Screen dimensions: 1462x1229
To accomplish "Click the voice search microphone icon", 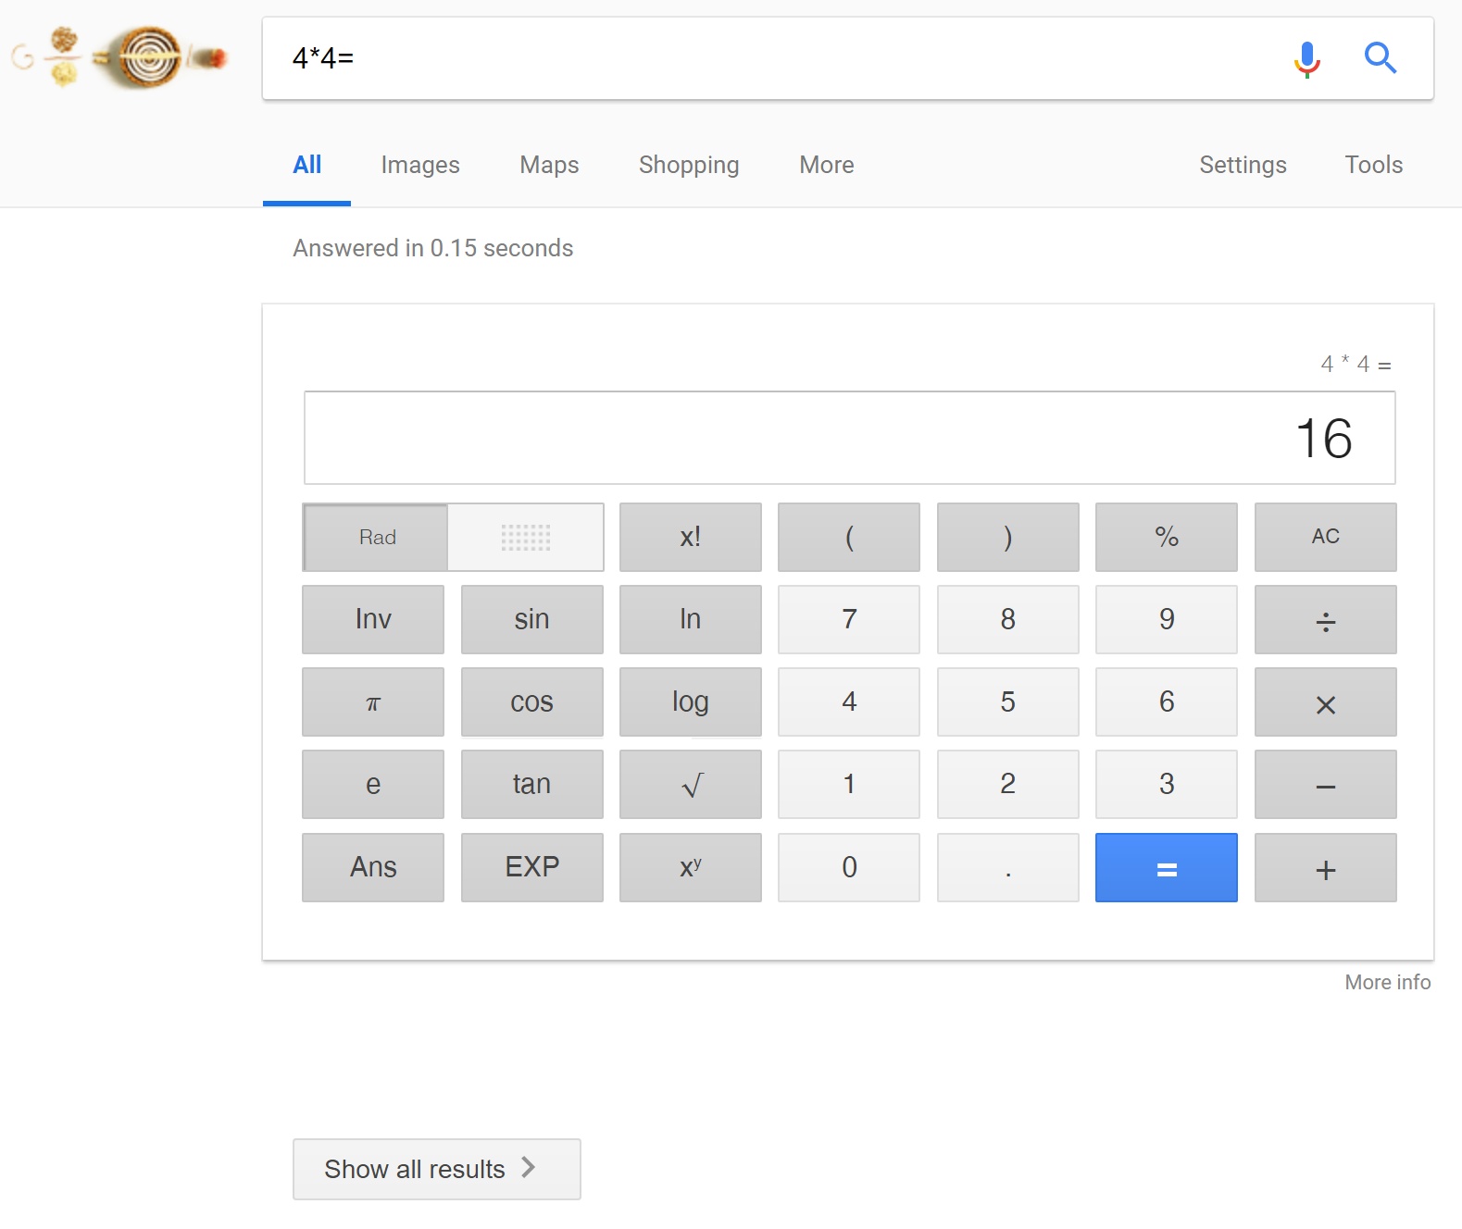I will point(1306,59).
